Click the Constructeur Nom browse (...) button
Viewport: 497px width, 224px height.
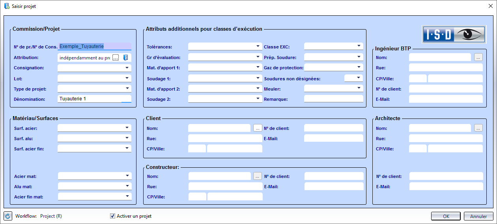click(x=258, y=176)
